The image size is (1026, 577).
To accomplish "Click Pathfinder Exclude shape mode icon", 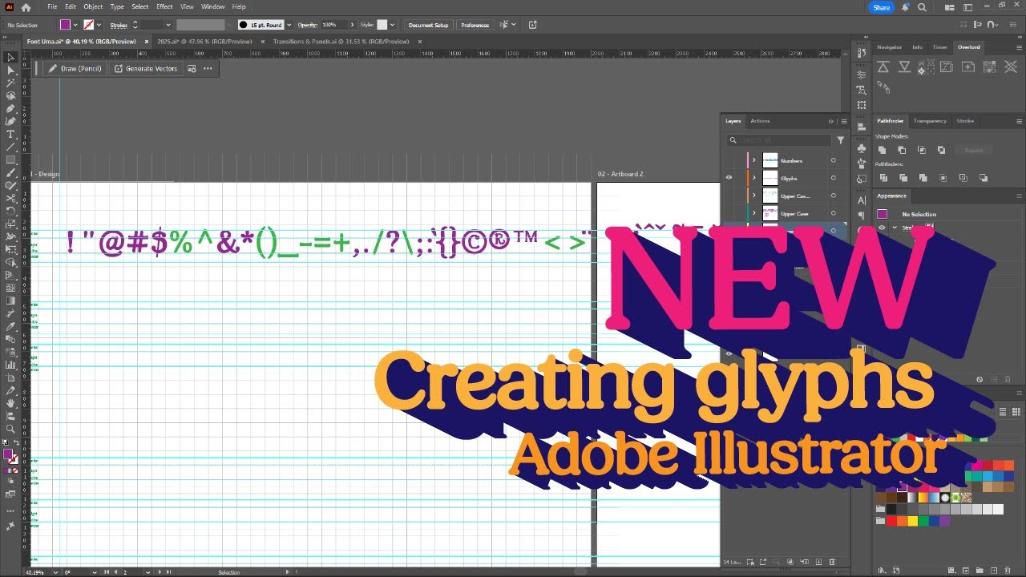I will [x=941, y=150].
